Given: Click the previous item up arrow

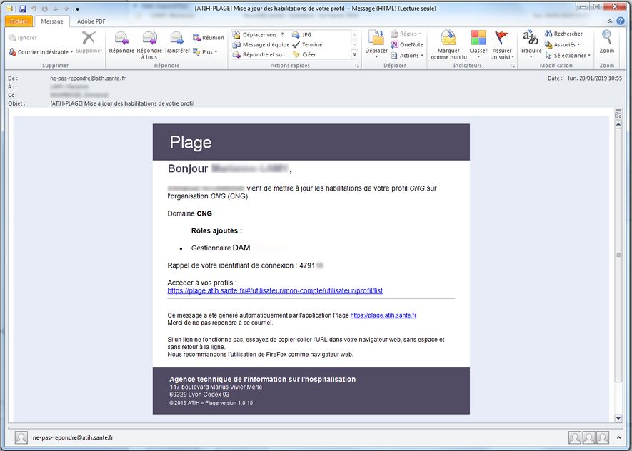Looking at the screenshot, I should (56, 9).
